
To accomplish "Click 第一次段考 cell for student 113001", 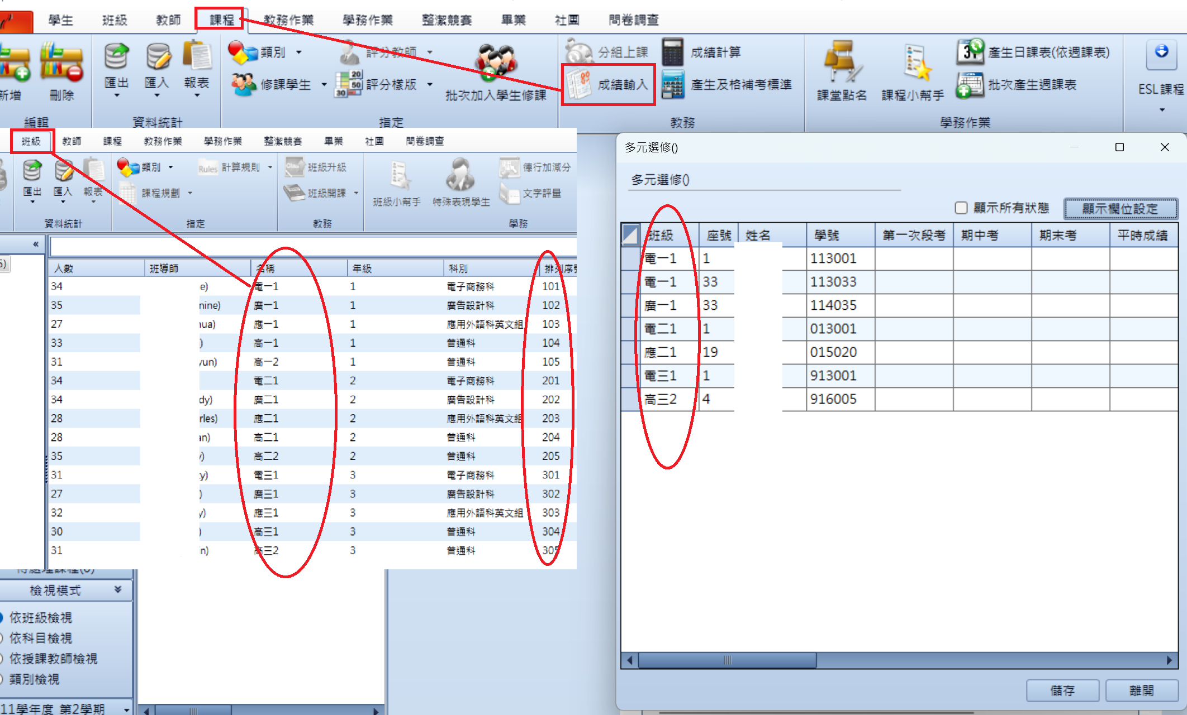I will click(x=914, y=258).
